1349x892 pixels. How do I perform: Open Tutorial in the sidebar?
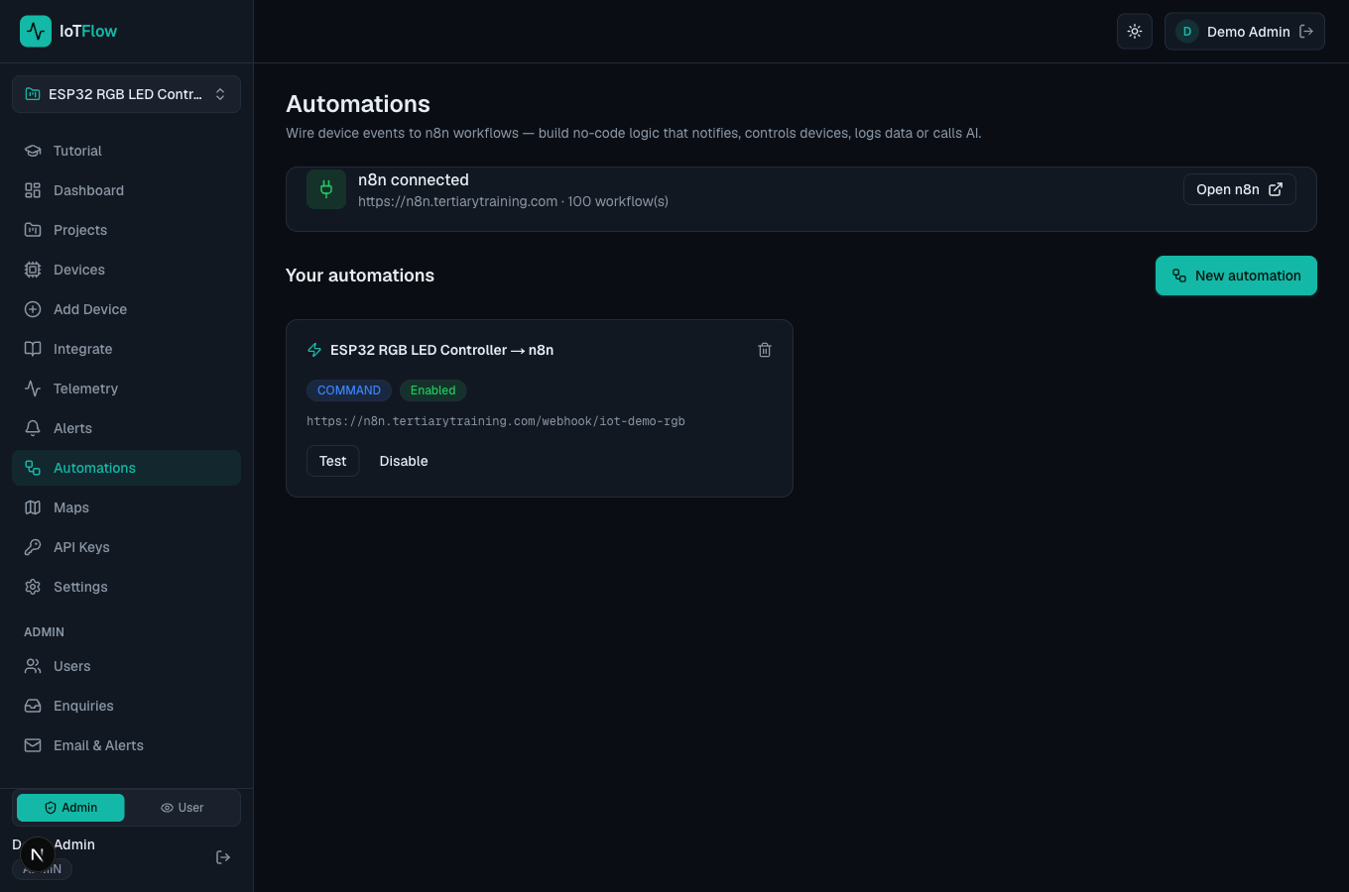(x=126, y=151)
